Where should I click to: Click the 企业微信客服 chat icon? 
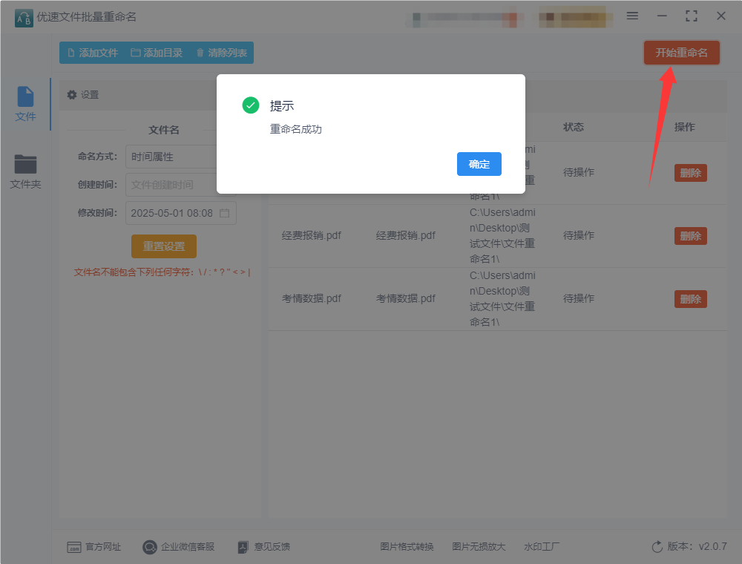[150, 548]
